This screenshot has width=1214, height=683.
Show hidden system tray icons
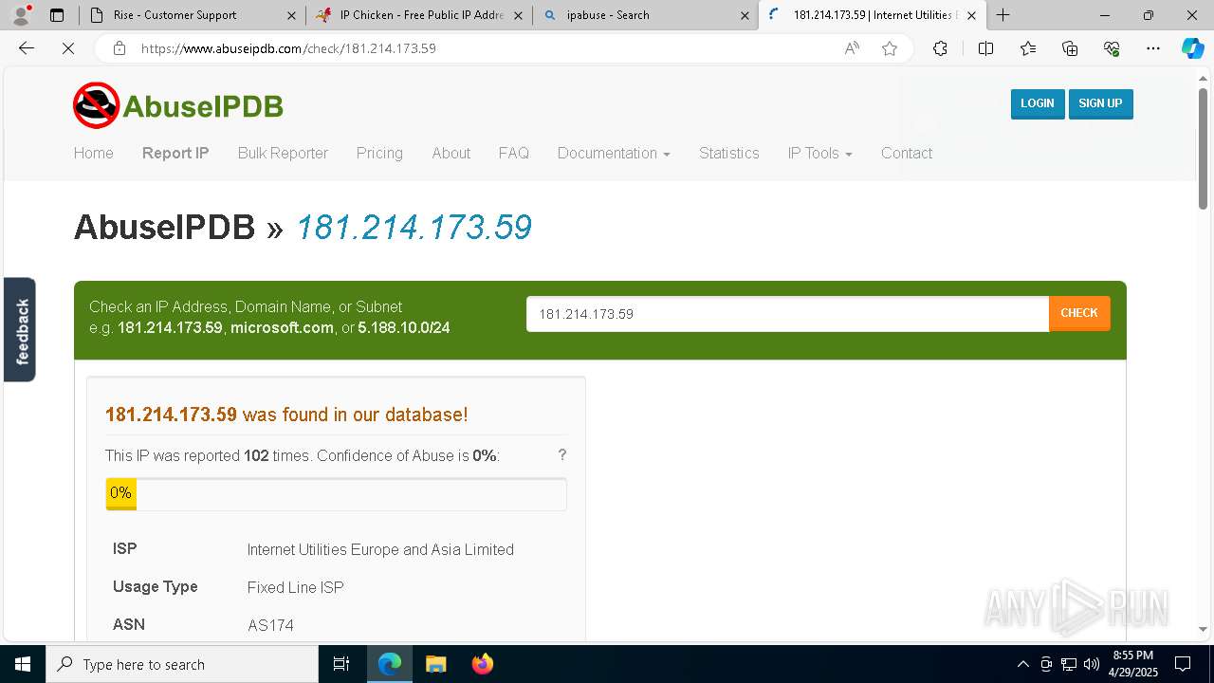tap(1022, 664)
